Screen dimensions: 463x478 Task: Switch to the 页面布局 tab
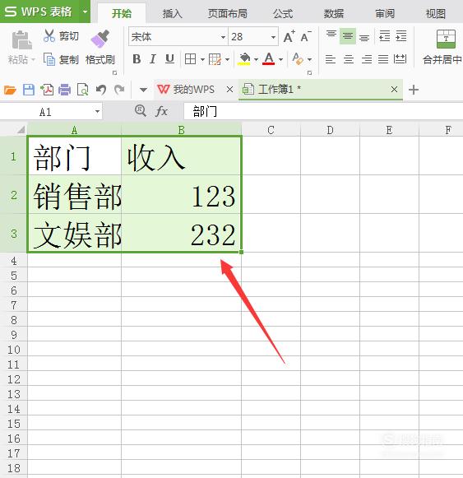coord(227,14)
